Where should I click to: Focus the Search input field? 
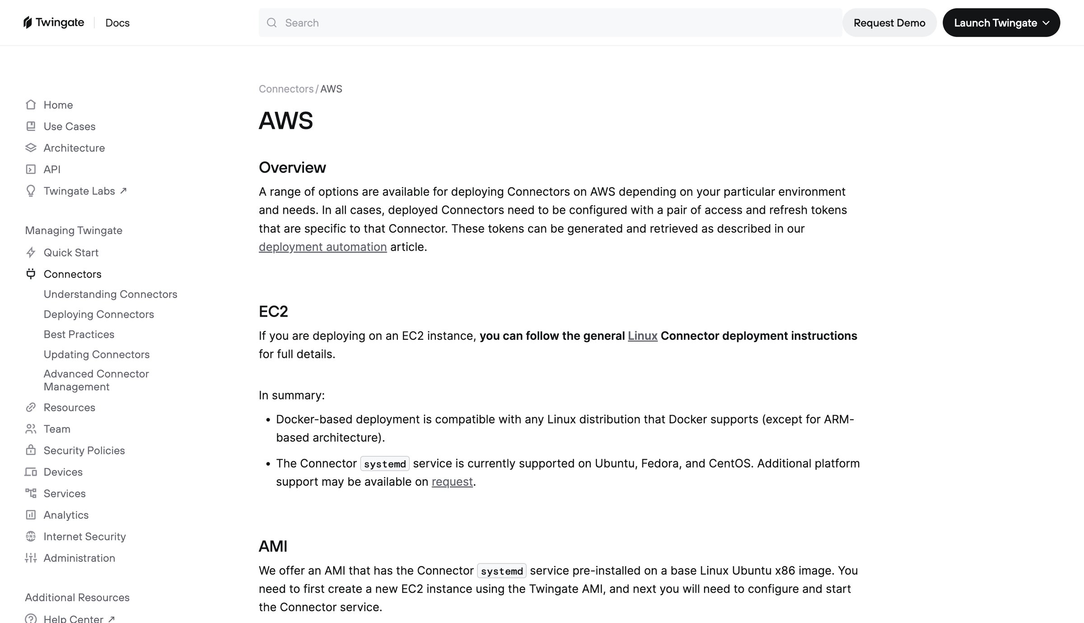point(550,23)
